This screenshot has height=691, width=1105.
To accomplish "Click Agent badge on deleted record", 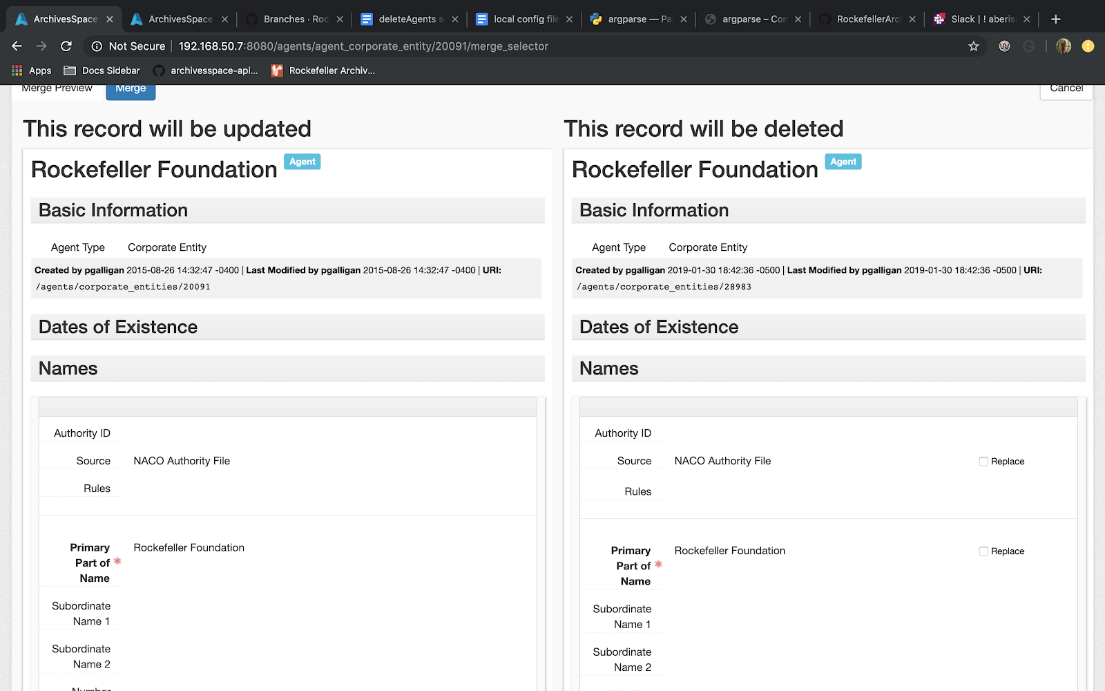I will [x=843, y=162].
